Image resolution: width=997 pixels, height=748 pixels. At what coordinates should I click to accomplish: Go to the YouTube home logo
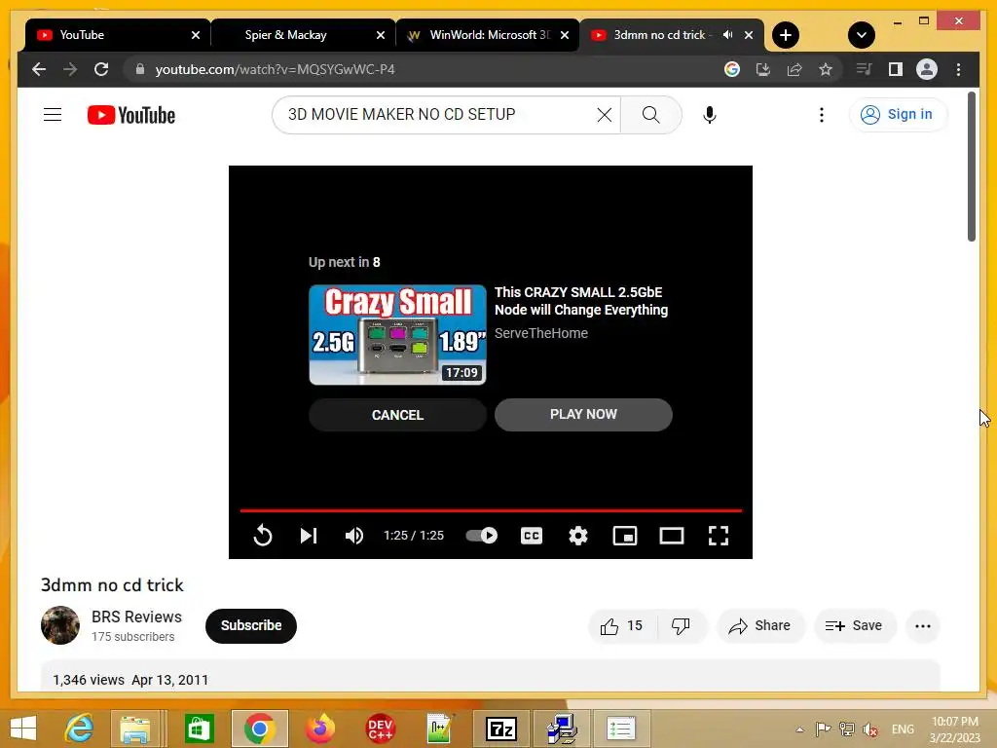(131, 115)
